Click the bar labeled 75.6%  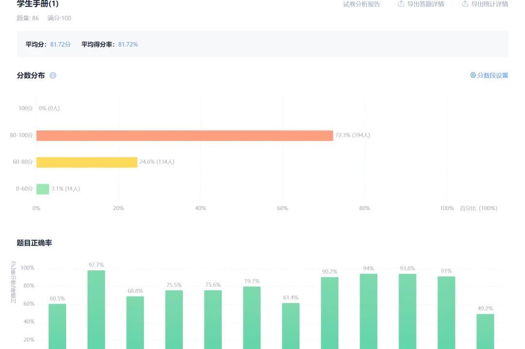tap(213, 319)
